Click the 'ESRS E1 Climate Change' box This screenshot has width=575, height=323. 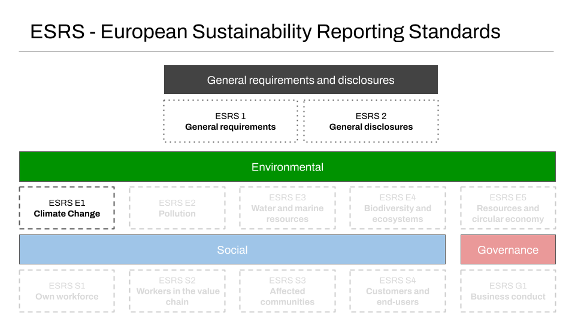66,208
